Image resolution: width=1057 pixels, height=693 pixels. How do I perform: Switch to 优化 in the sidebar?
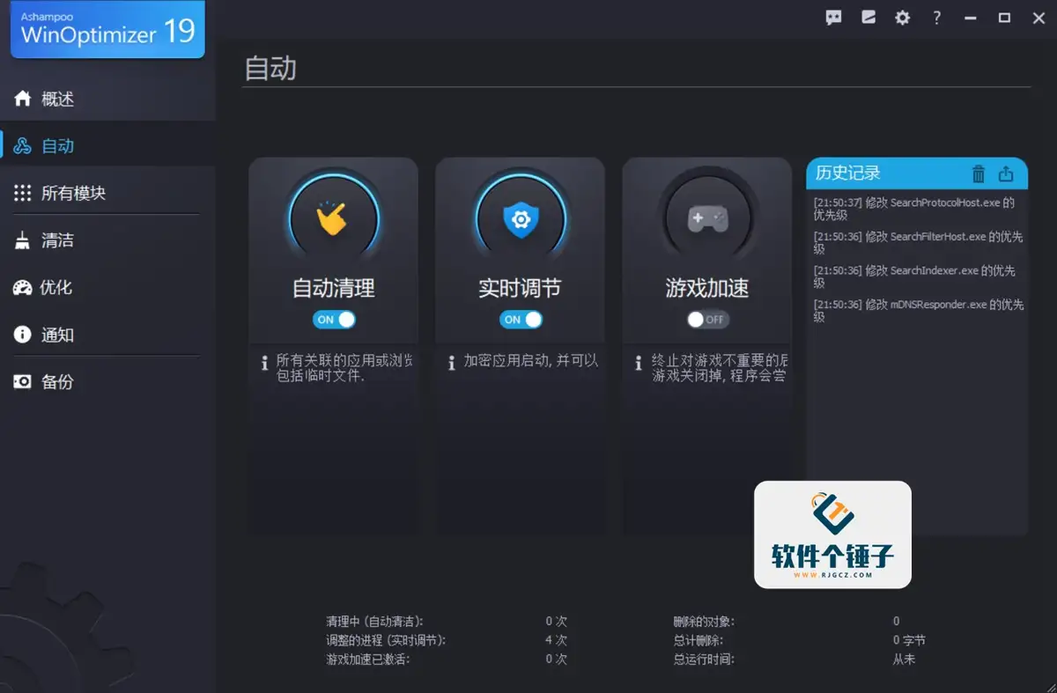point(107,287)
